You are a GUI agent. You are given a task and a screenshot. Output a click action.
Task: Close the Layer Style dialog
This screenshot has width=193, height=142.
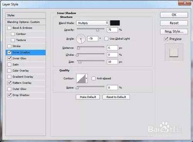point(185,3)
